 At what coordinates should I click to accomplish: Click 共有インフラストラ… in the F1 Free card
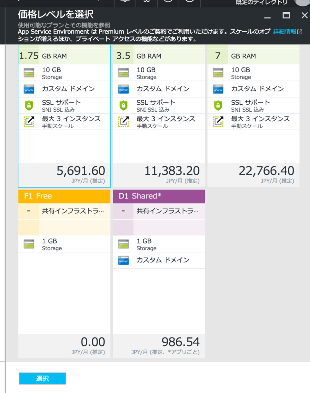click(73, 211)
